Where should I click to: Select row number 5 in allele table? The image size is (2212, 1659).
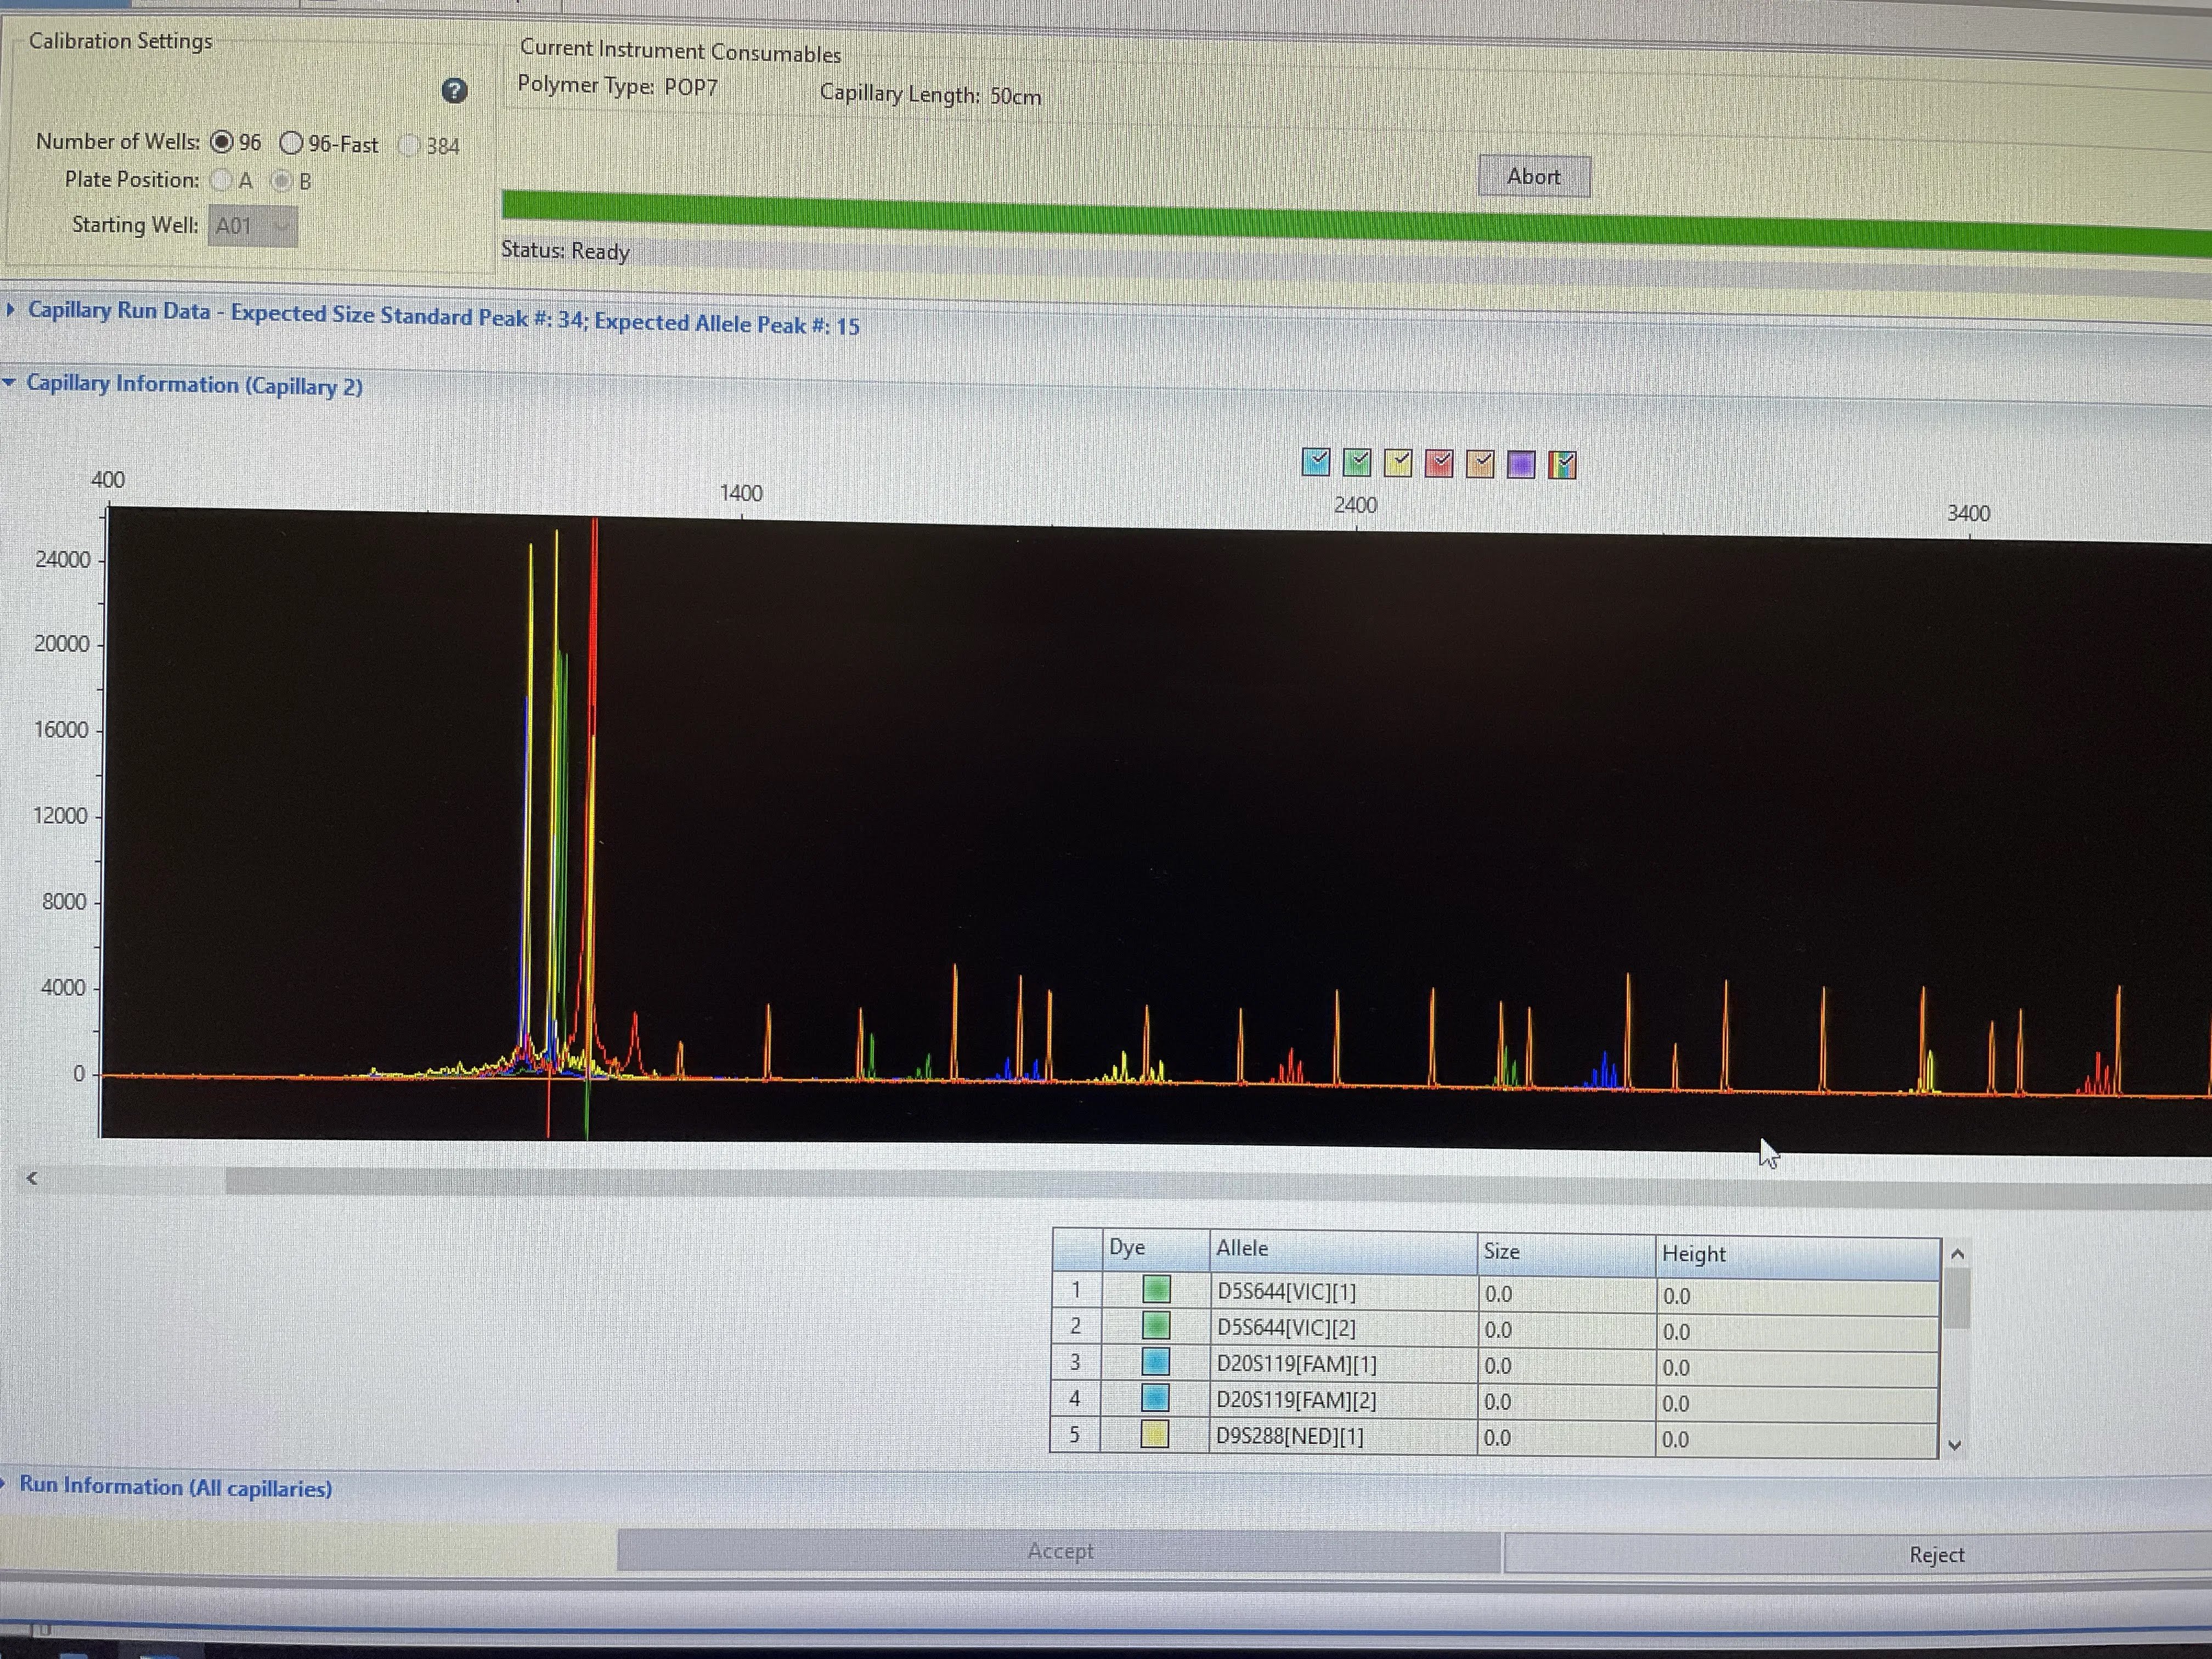1075,1434
